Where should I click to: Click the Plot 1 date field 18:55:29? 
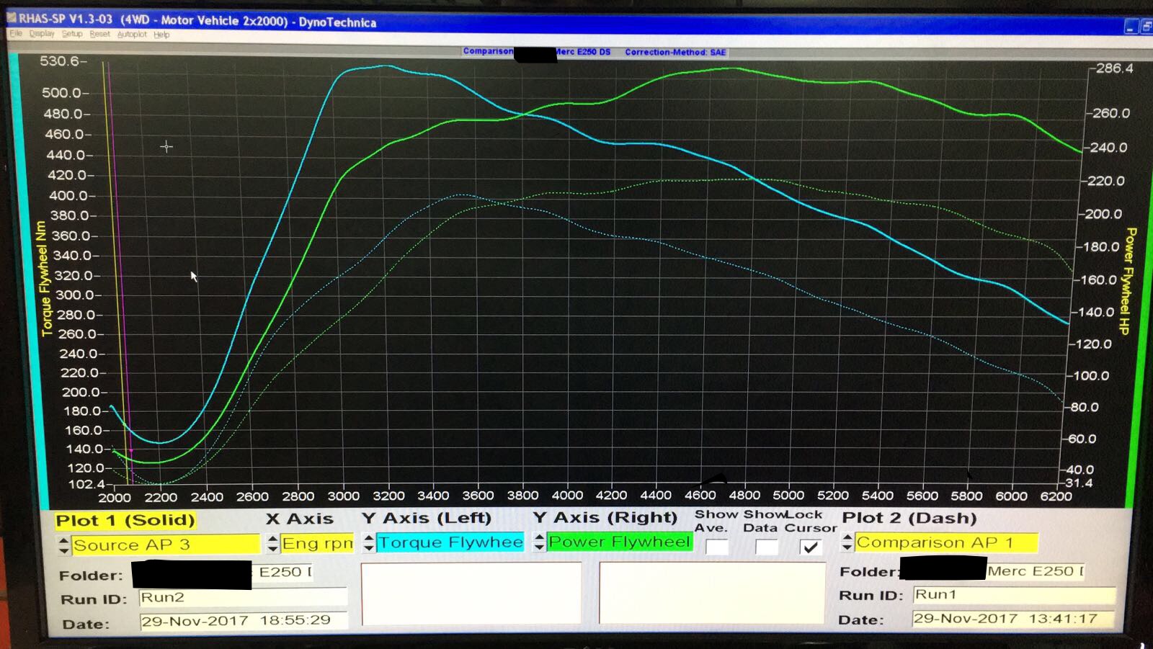pos(243,621)
